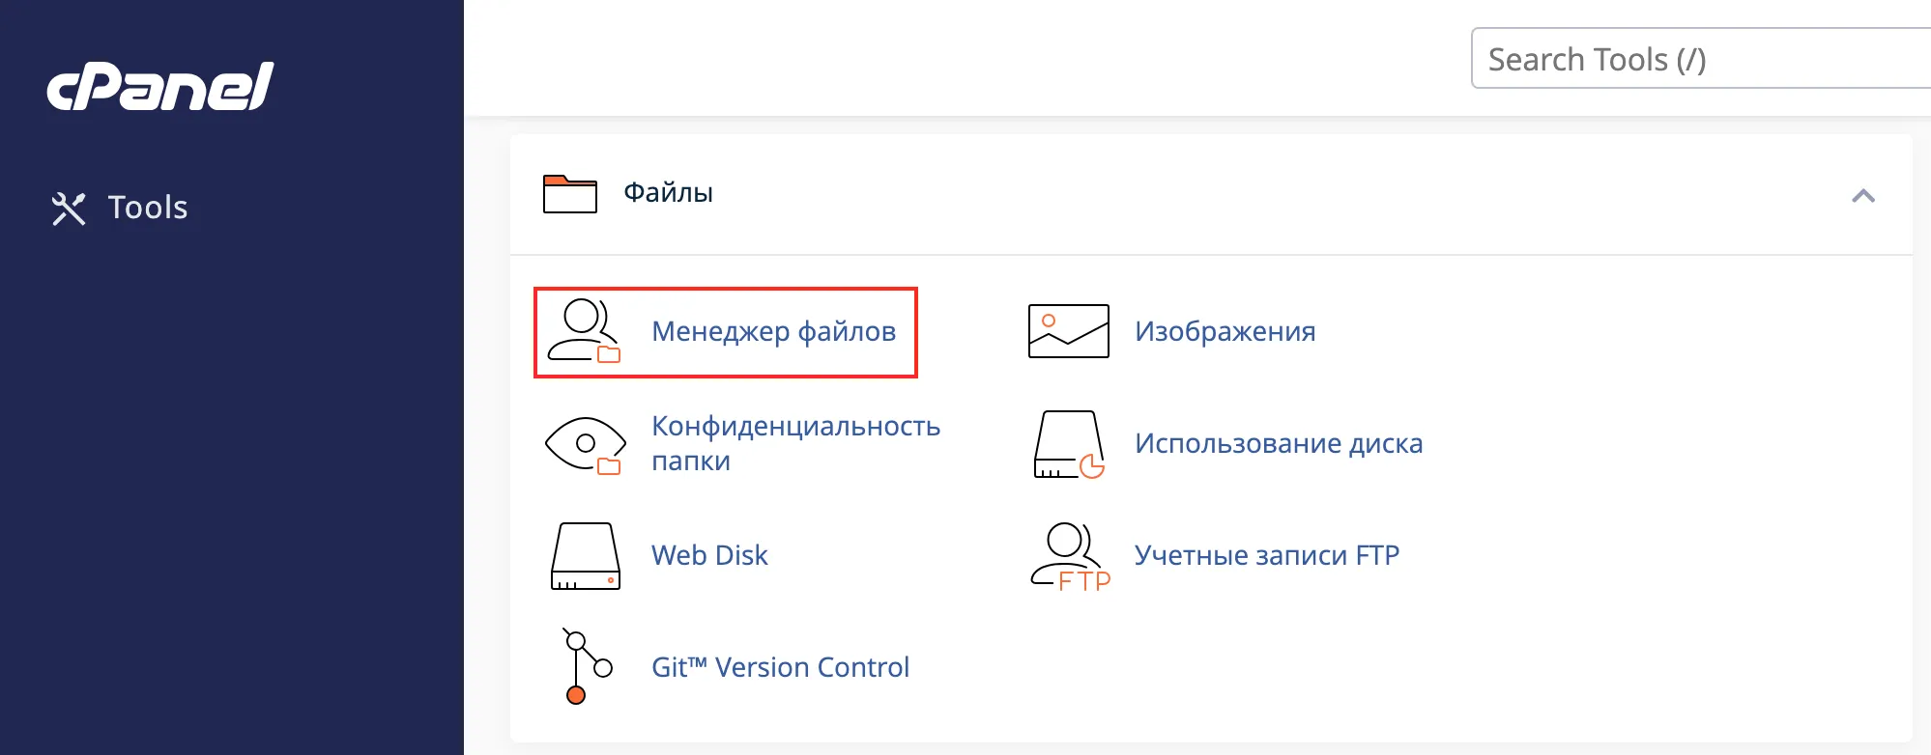Click the Tools wrench icon in sidebar
The height and width of the screenshot is (755, 1931).
click(x=69, y=209)
